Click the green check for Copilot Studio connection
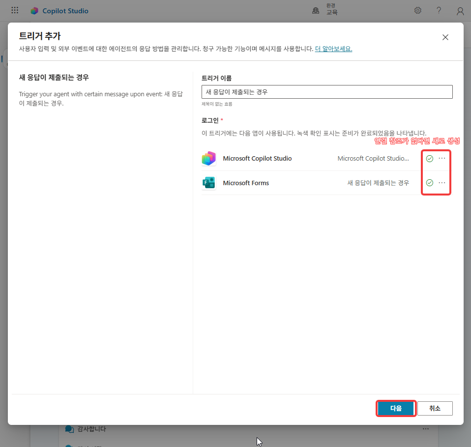The height and width of the screenshot is (447, 471). click(430, 159)
